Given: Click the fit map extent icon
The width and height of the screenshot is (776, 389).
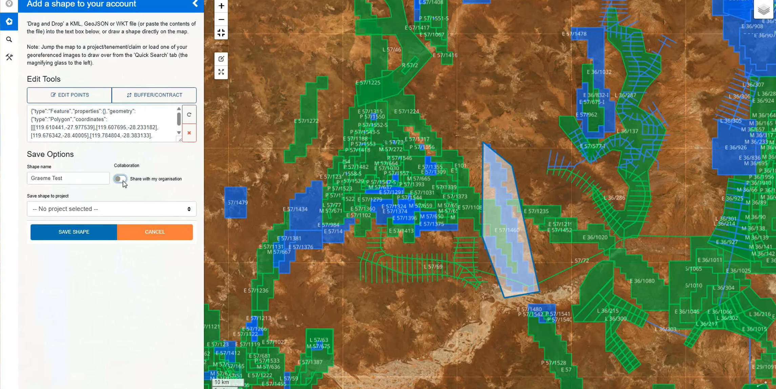Looking at the screenshot, I should click(x=221, y=33).
